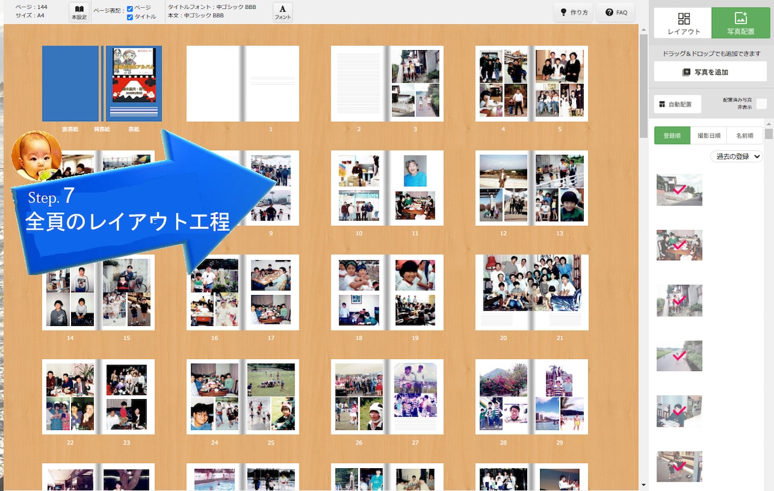Sort photos by 名前順
This screenshot has height=491, width=774.
click(745, 135)
